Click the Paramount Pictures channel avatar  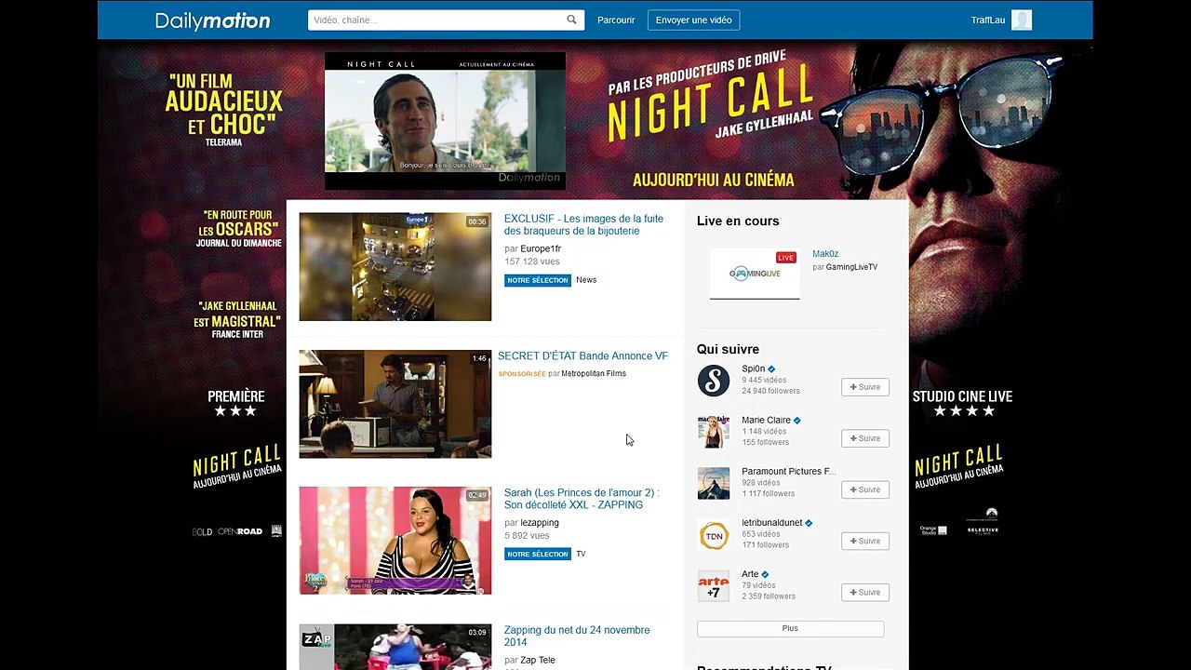tap(714, 483)
